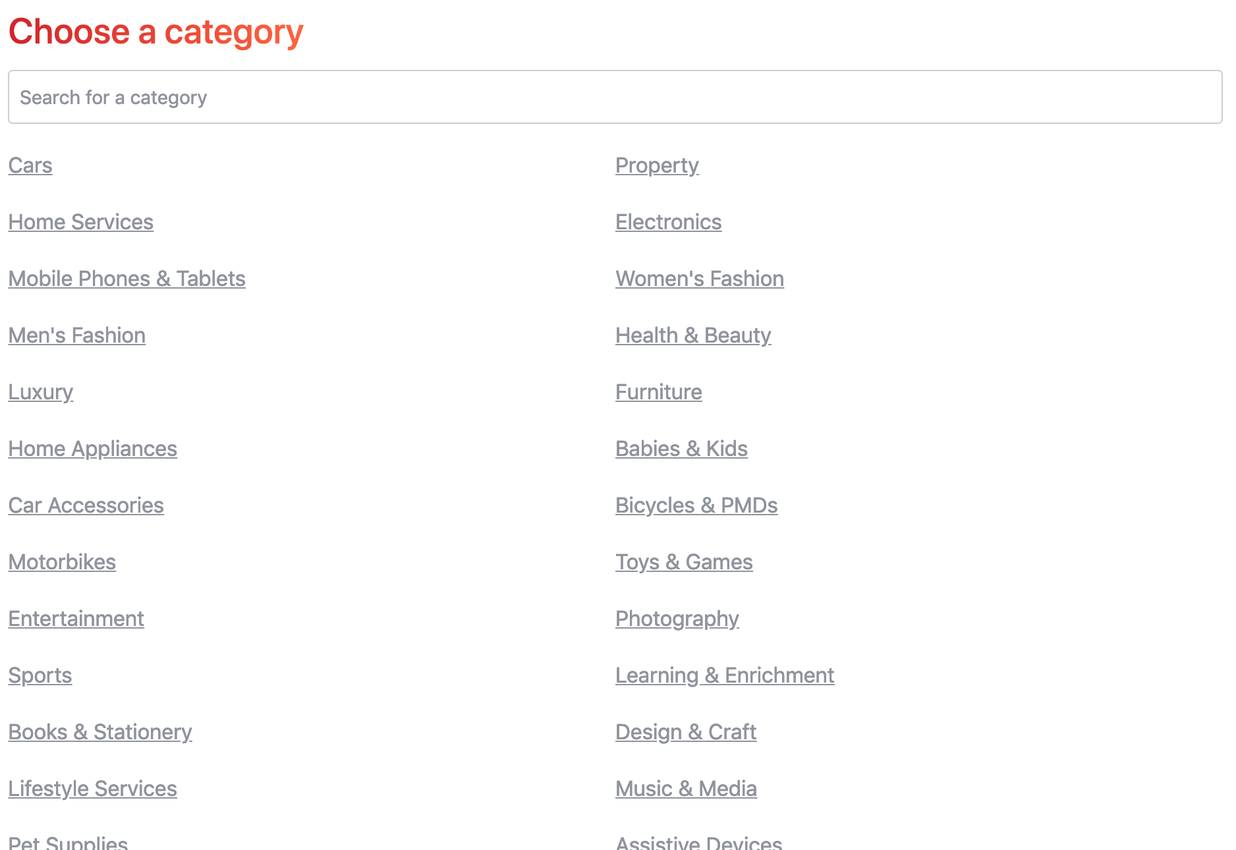Viewport: 1236px width, 850px height.
Task: Open the Property category
Action: coord(656,166)
